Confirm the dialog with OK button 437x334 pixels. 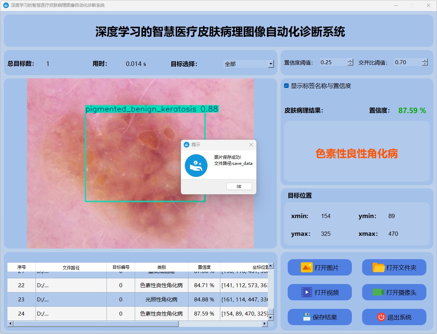coord(239,187)
